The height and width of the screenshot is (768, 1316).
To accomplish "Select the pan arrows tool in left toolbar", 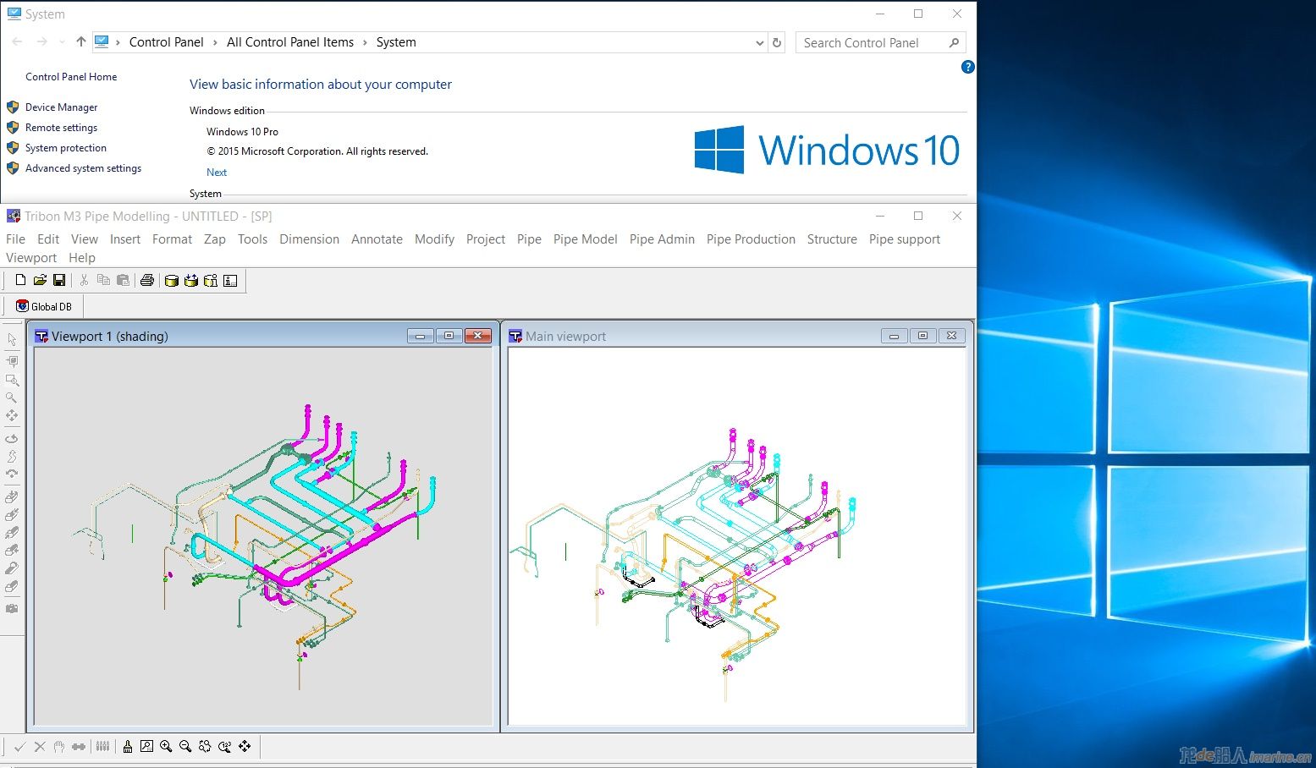I will (x=12, y=415).
